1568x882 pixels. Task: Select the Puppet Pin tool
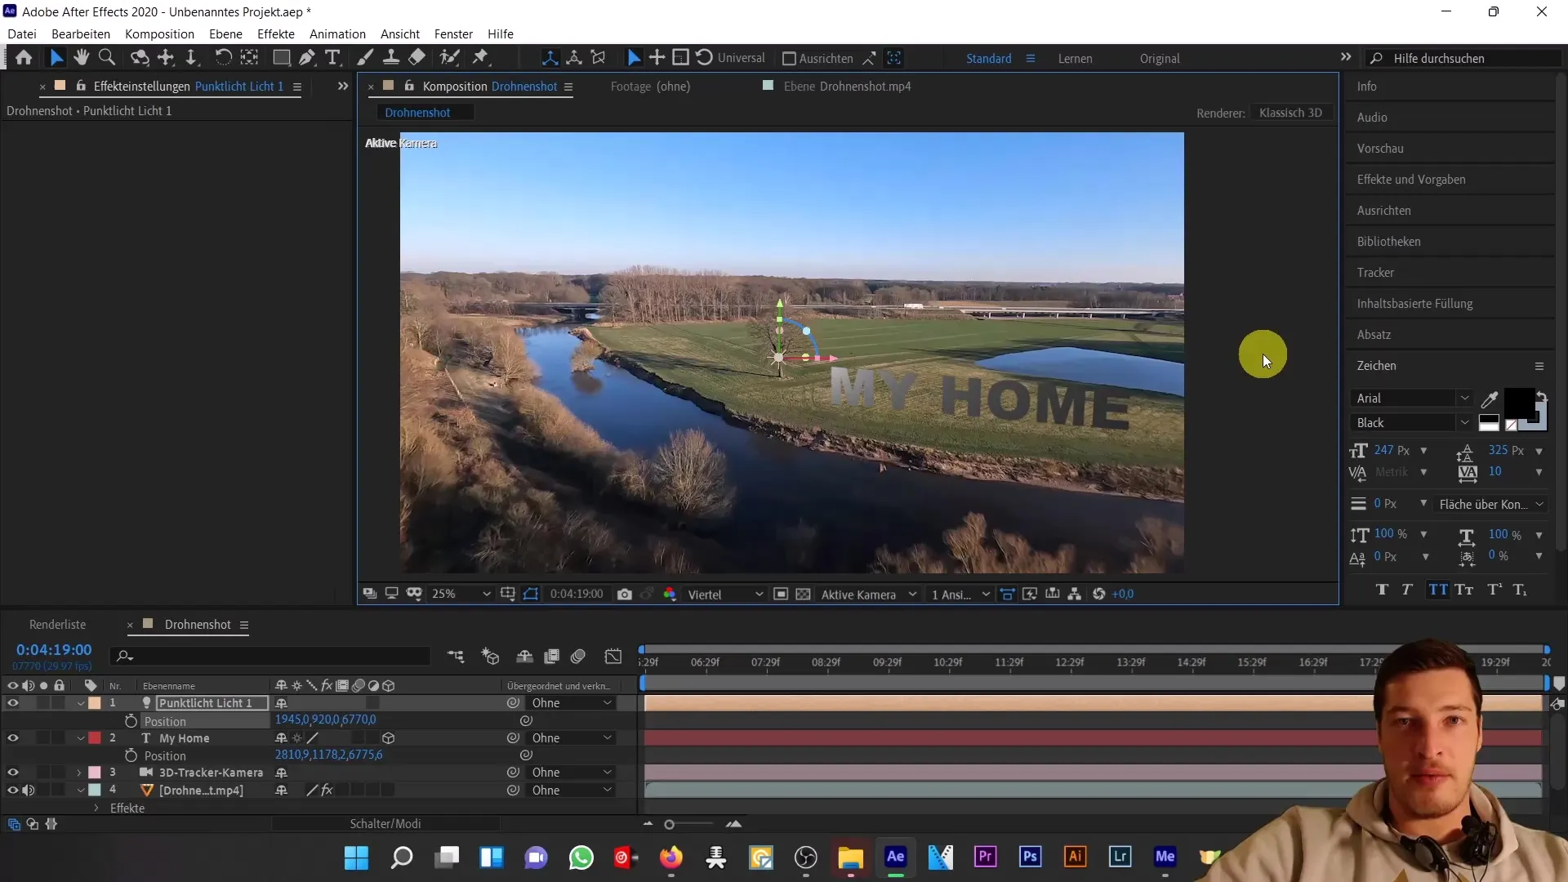coord(481,58)
